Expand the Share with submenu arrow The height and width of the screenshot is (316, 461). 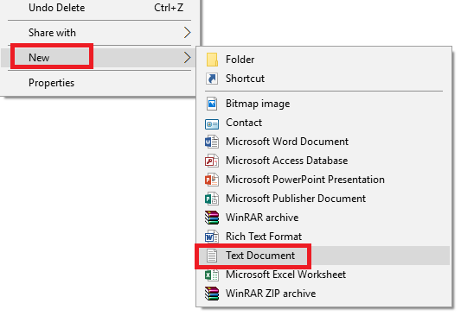[187, 33]
